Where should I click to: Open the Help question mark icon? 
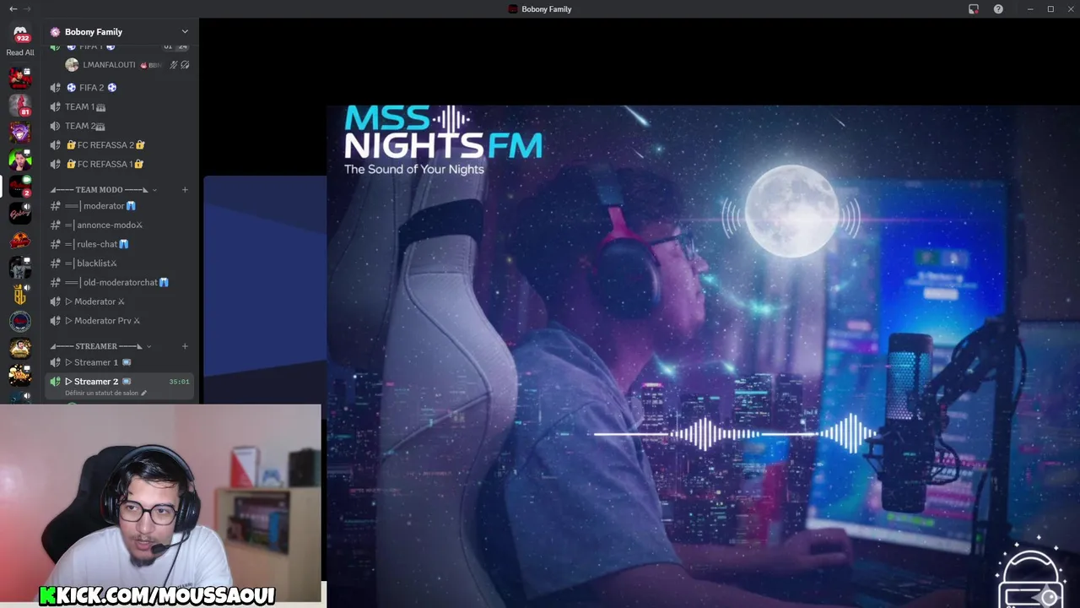click(x=998, y=9)
